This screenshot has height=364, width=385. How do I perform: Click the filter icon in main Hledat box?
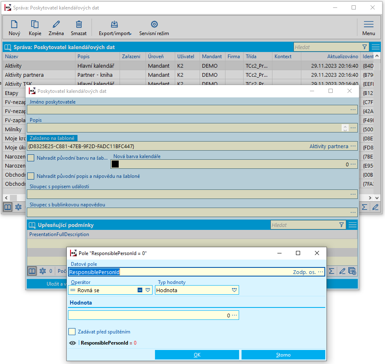click(364, 47)
